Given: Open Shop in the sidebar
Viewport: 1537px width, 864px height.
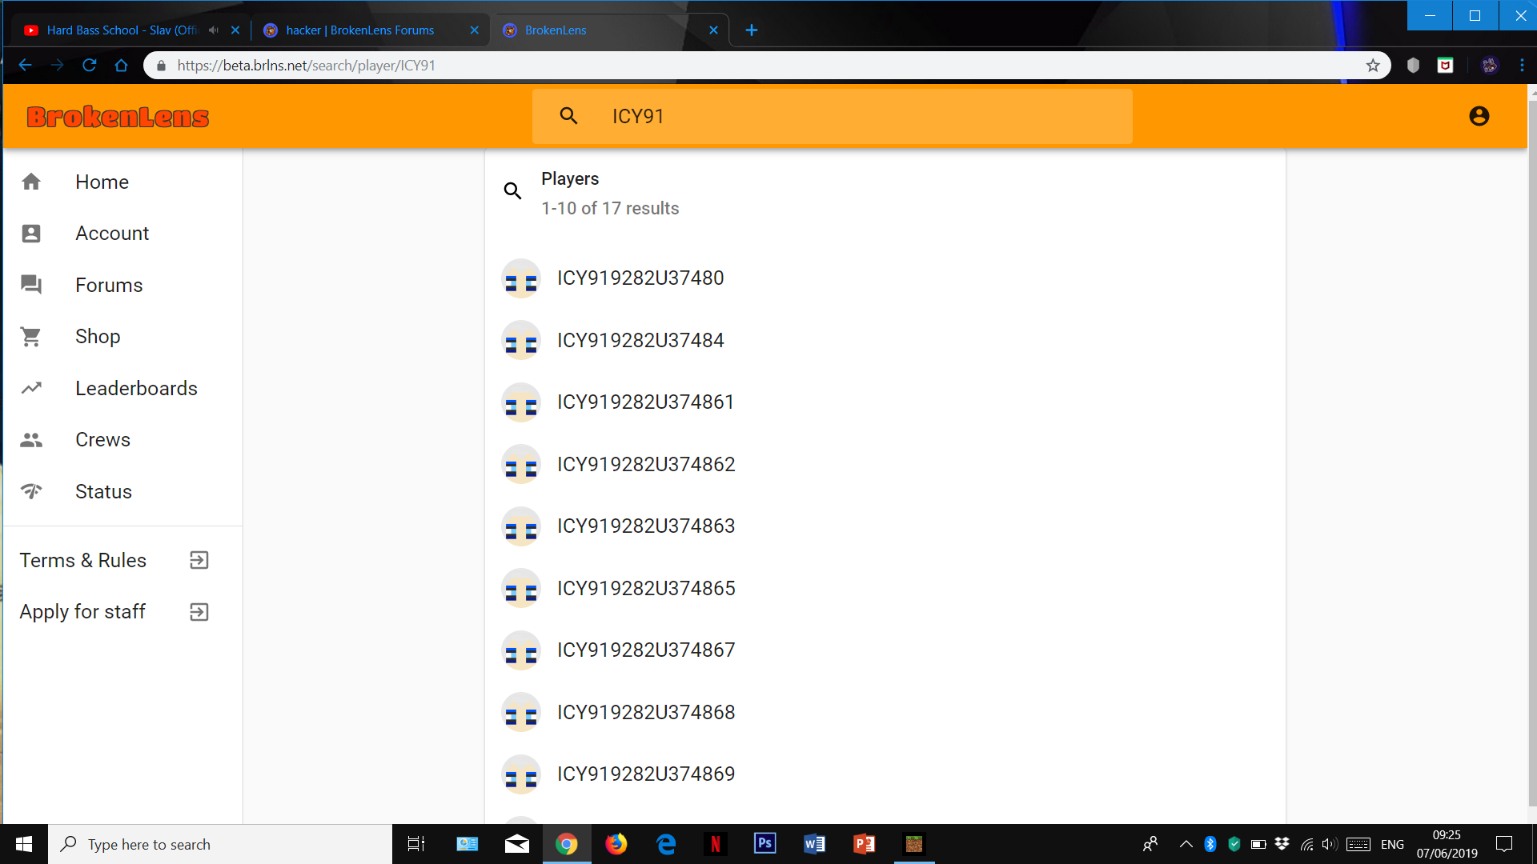Looking at the screenshot, I should 123,337.
